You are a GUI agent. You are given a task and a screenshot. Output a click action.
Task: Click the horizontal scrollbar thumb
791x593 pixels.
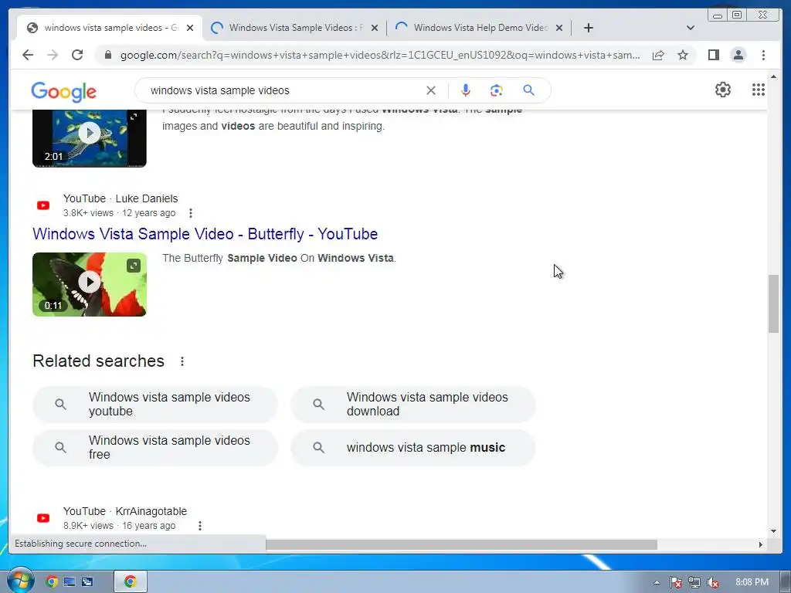(462, 544)
